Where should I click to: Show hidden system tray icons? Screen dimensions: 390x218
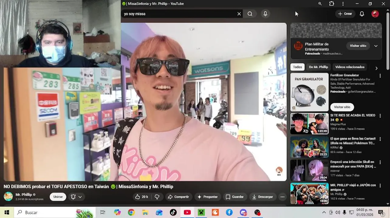pos(324,213)
